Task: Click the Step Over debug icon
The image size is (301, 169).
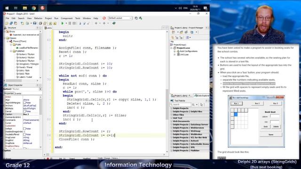Action: (84, 23)
